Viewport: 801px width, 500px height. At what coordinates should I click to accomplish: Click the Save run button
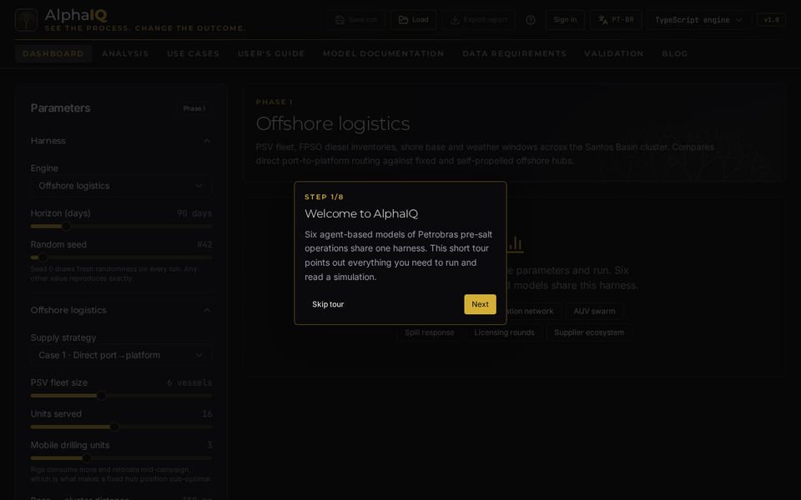coord(356,20)
